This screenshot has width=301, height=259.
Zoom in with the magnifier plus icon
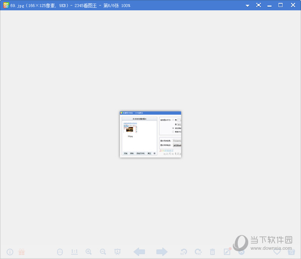tap(89, 252)
